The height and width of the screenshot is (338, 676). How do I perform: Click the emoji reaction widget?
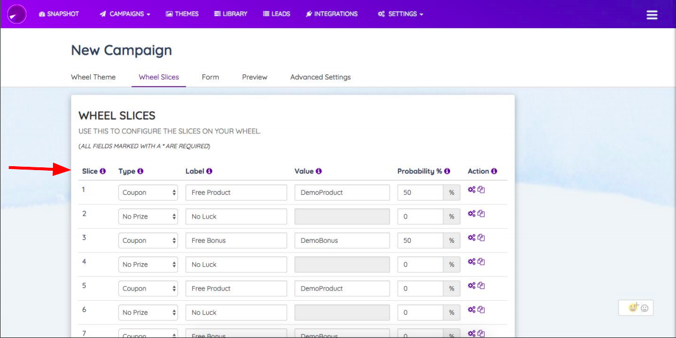tap(636, 308)
